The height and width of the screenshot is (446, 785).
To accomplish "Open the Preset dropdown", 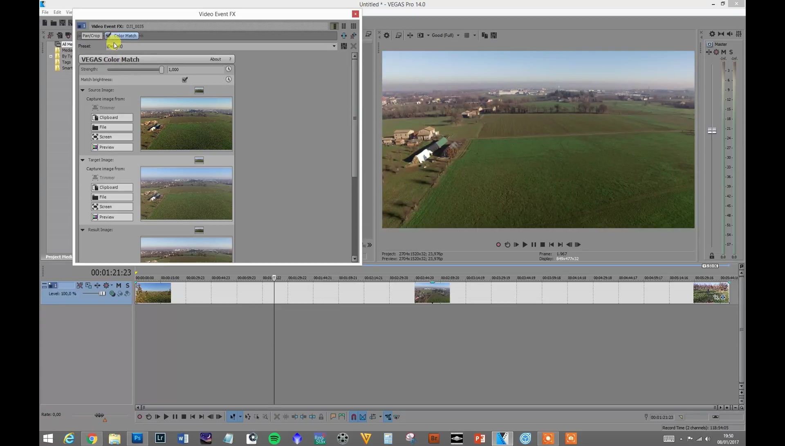I will pos(334,46).
